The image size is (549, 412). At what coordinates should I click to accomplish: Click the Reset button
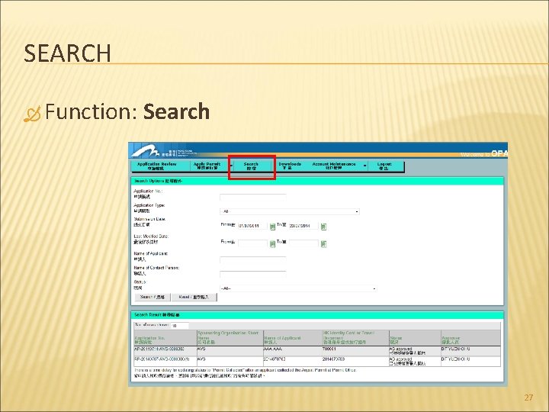point(194,297)
